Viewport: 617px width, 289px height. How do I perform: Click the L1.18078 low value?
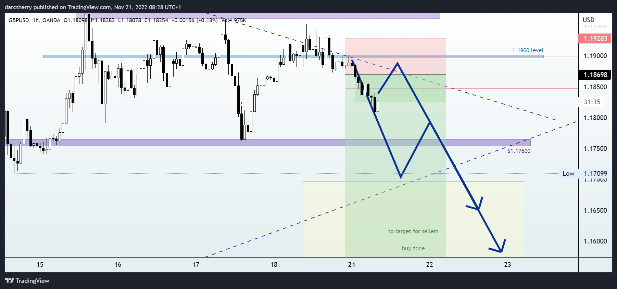[129, 20]
